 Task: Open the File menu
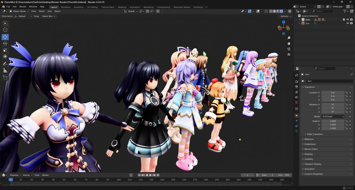coord(8,6)
